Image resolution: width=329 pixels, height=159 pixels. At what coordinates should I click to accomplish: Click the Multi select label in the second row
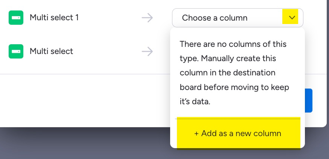tap(51, 51)
